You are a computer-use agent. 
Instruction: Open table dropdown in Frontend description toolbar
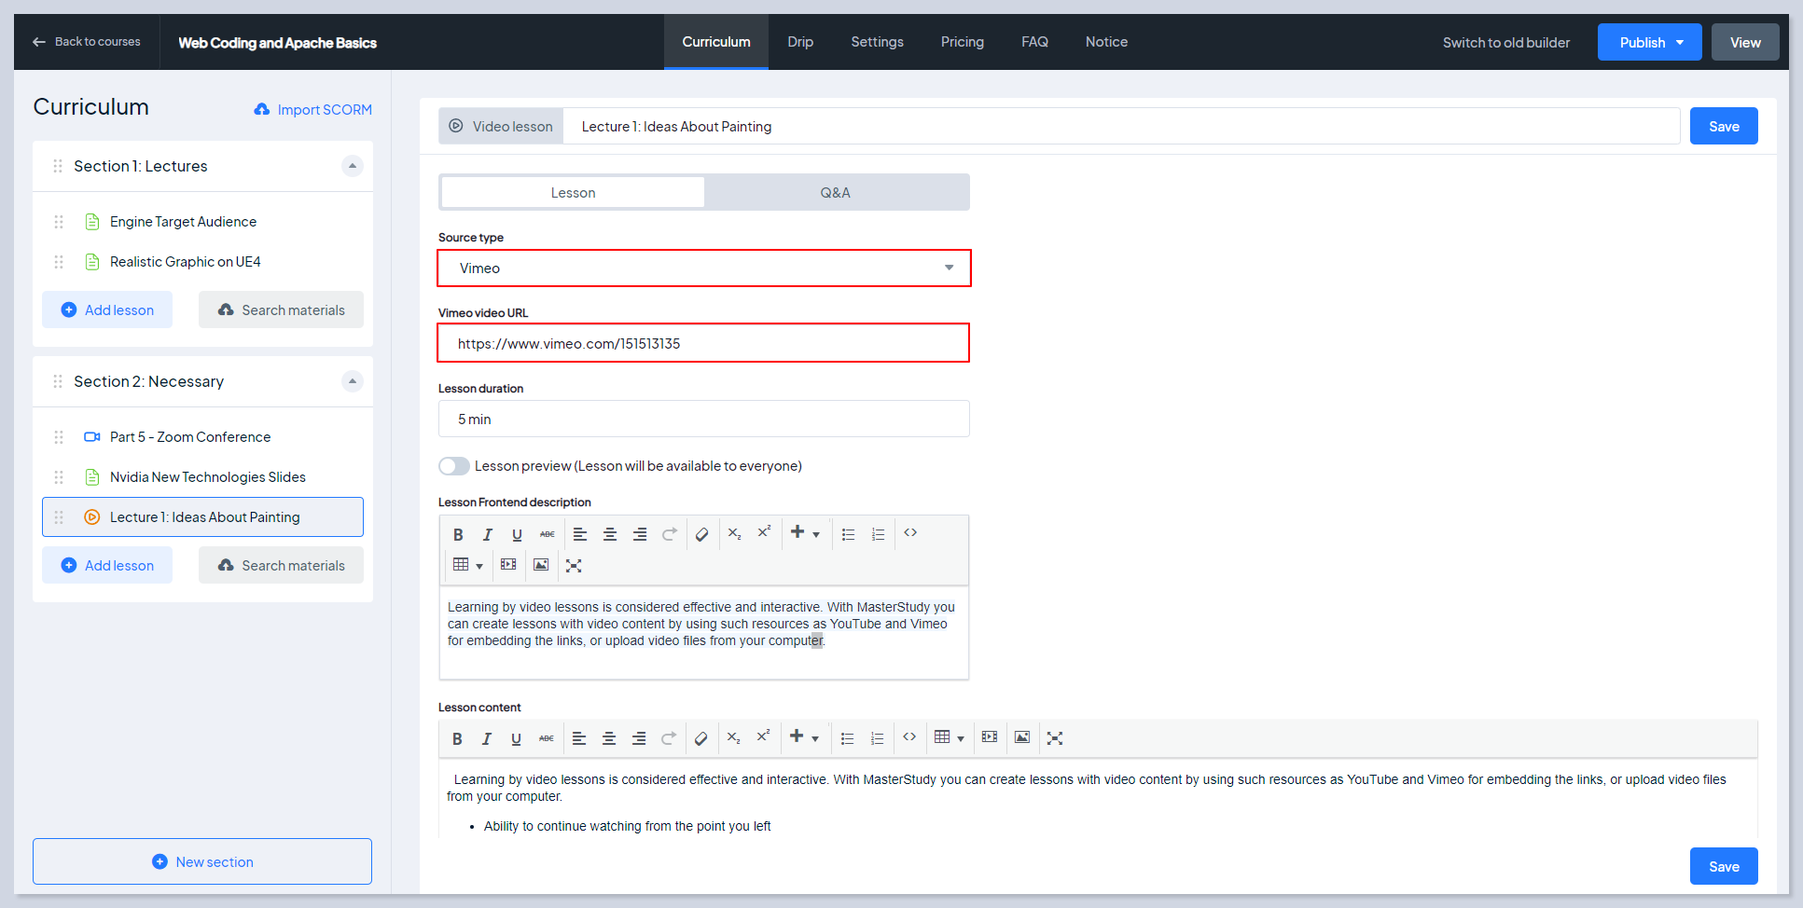(468, 565)
